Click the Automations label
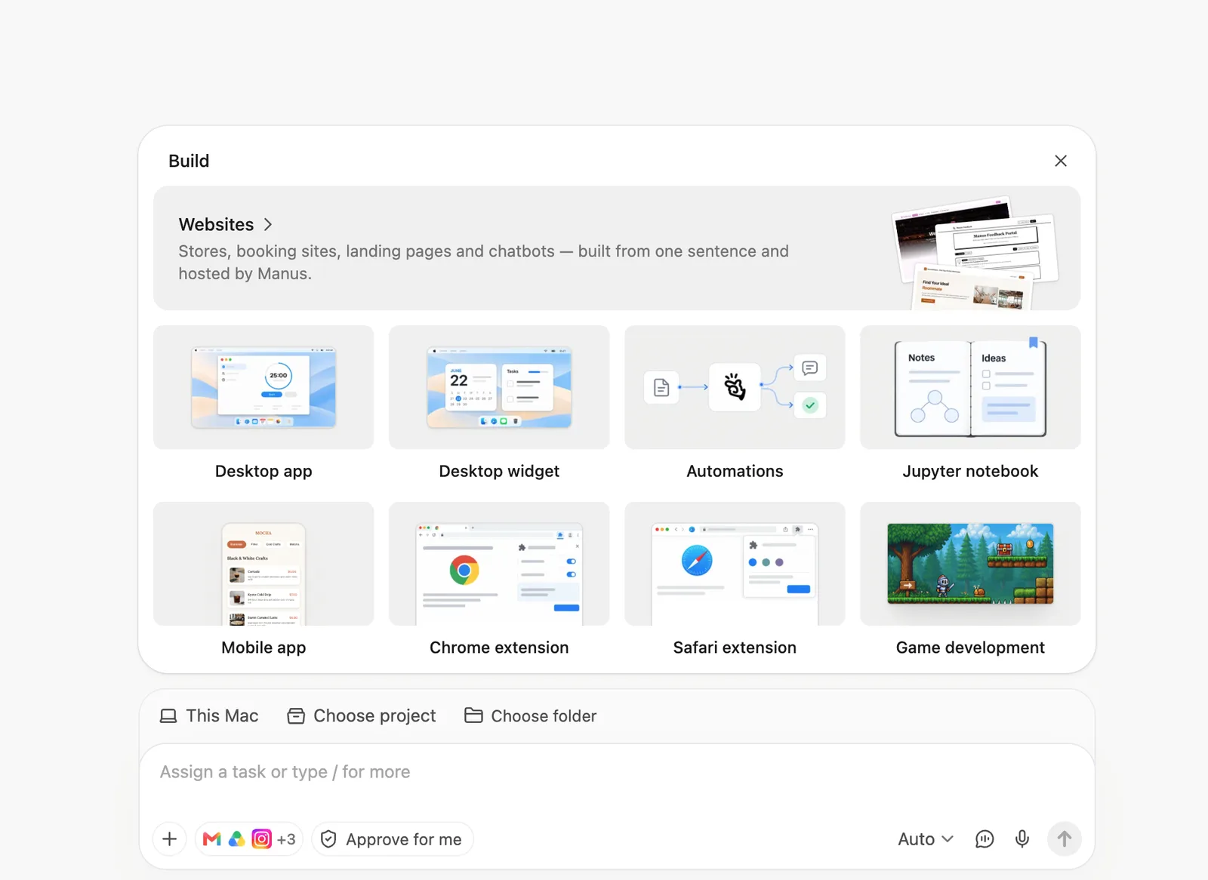This screenshot has width=1208, height=880. click(735, 471)
